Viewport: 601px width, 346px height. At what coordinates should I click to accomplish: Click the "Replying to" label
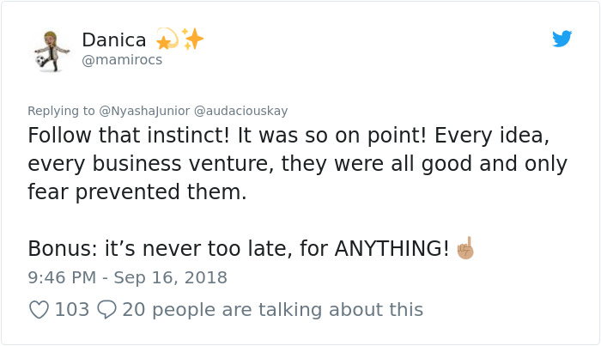[x=61, y=111]
